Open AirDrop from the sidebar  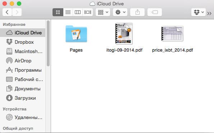(x=23, y=61)
